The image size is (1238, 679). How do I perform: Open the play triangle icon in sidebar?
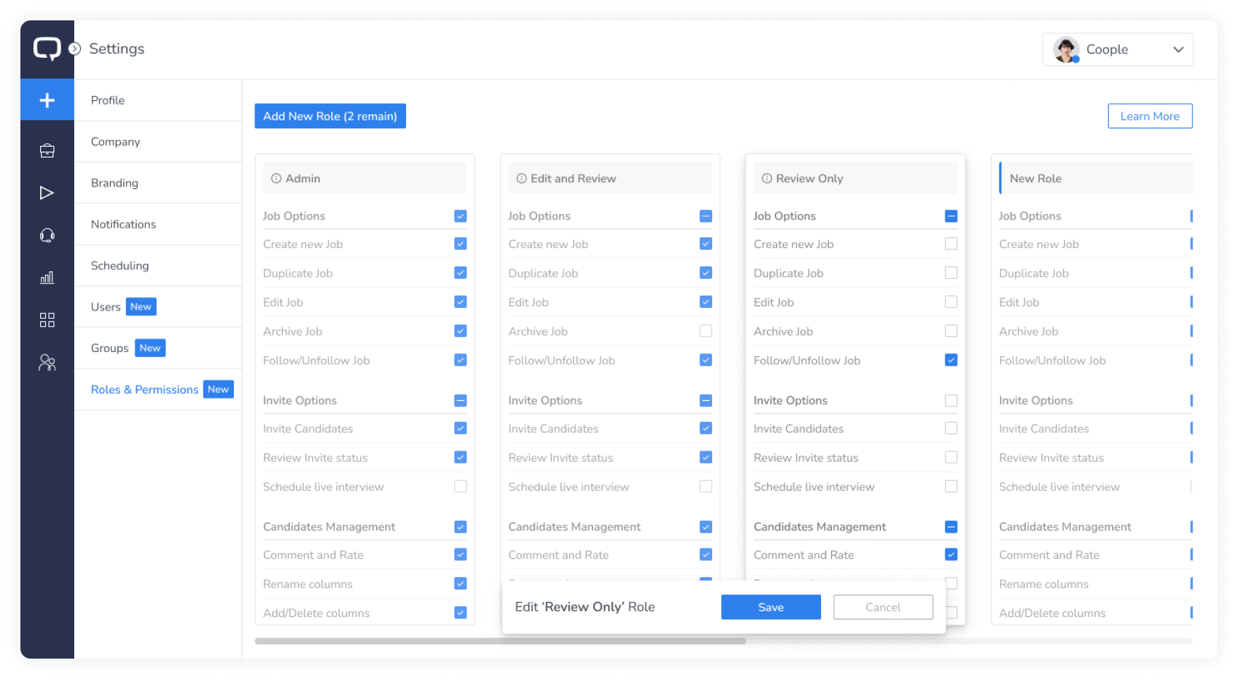pyautogui.click(x=47, y=193)
